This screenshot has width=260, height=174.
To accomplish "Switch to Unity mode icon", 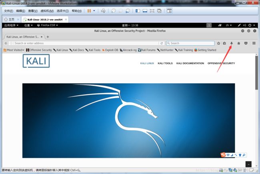I will coord(159,11).
